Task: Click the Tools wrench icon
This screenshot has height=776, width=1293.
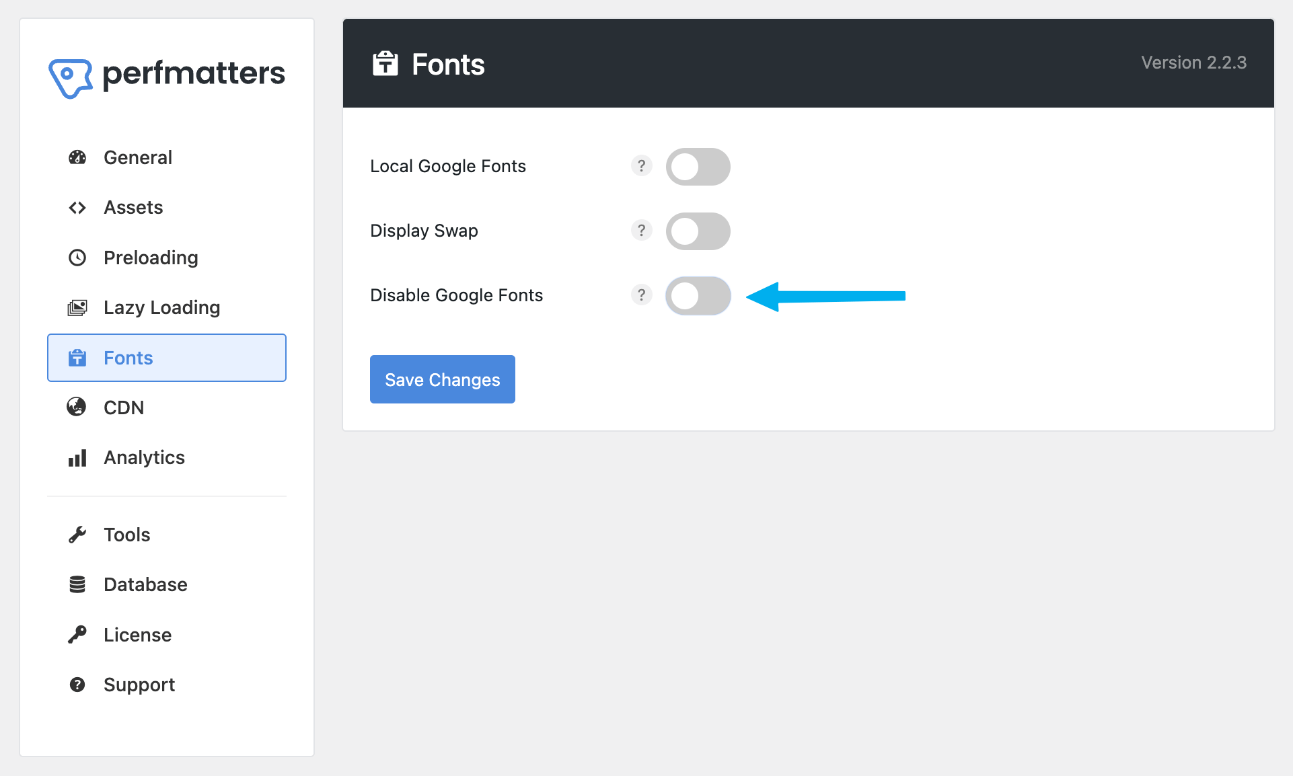Action: [x=77, y=534]
